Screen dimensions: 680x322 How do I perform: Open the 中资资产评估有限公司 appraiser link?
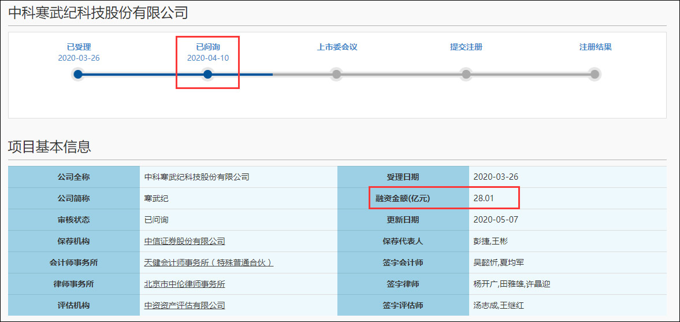(185, 305)
